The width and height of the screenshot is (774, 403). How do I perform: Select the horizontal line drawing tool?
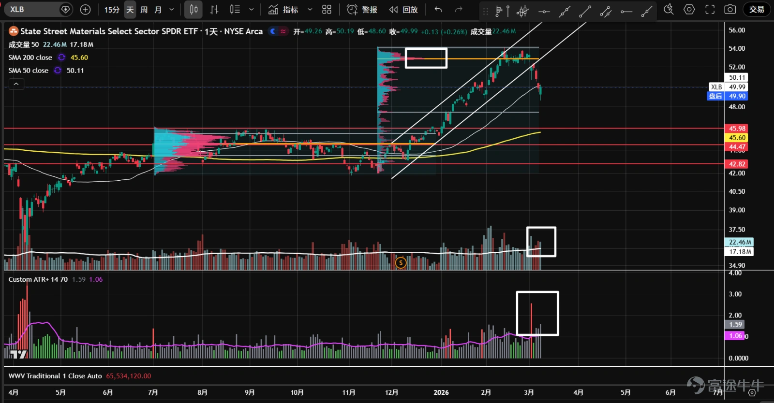[544, 11]
